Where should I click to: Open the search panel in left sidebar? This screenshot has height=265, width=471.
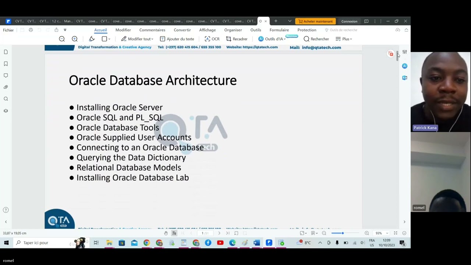coord(6,99)
